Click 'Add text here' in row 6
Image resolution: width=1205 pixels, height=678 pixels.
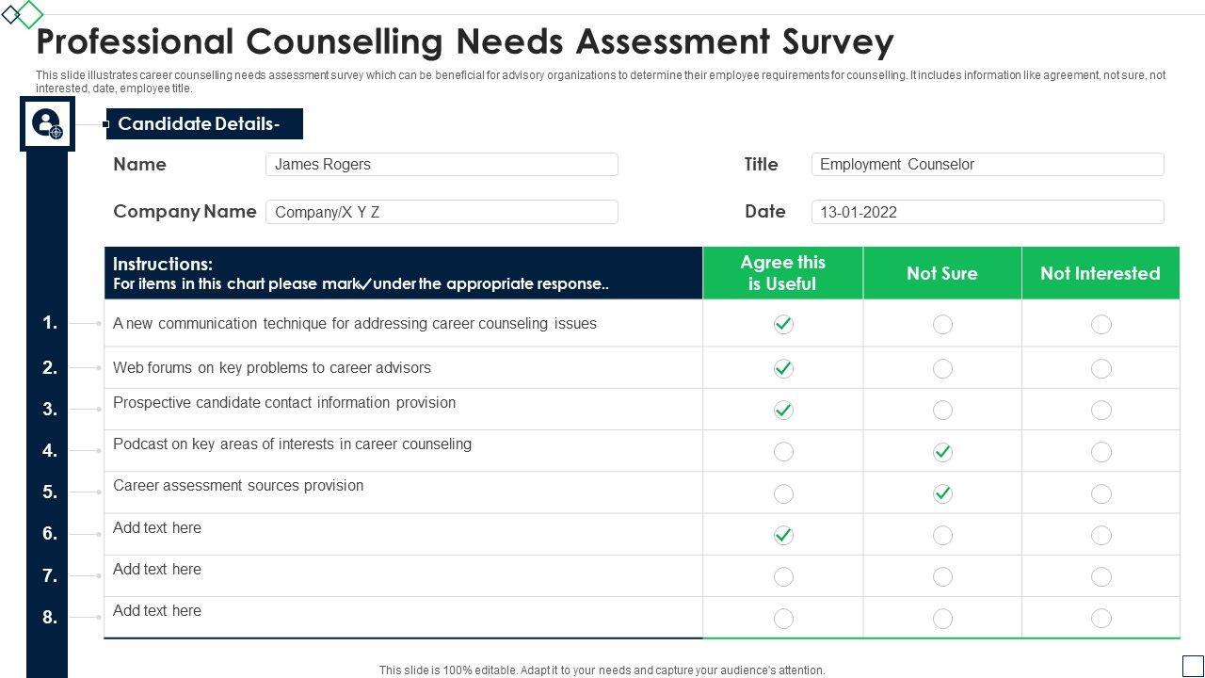pos(157,528)
